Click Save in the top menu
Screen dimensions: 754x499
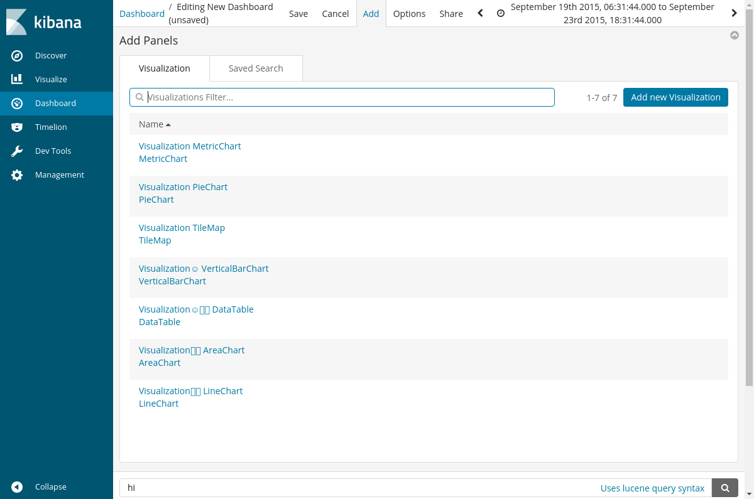pyautogui.click(x=298, y=14)
